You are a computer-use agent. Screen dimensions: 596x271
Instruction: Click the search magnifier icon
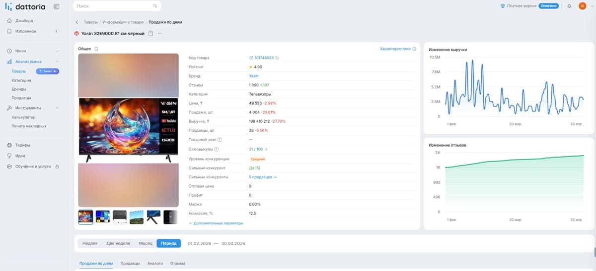155,6
